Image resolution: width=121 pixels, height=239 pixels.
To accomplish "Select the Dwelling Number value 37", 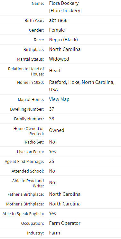I will [x=51, y=109].
